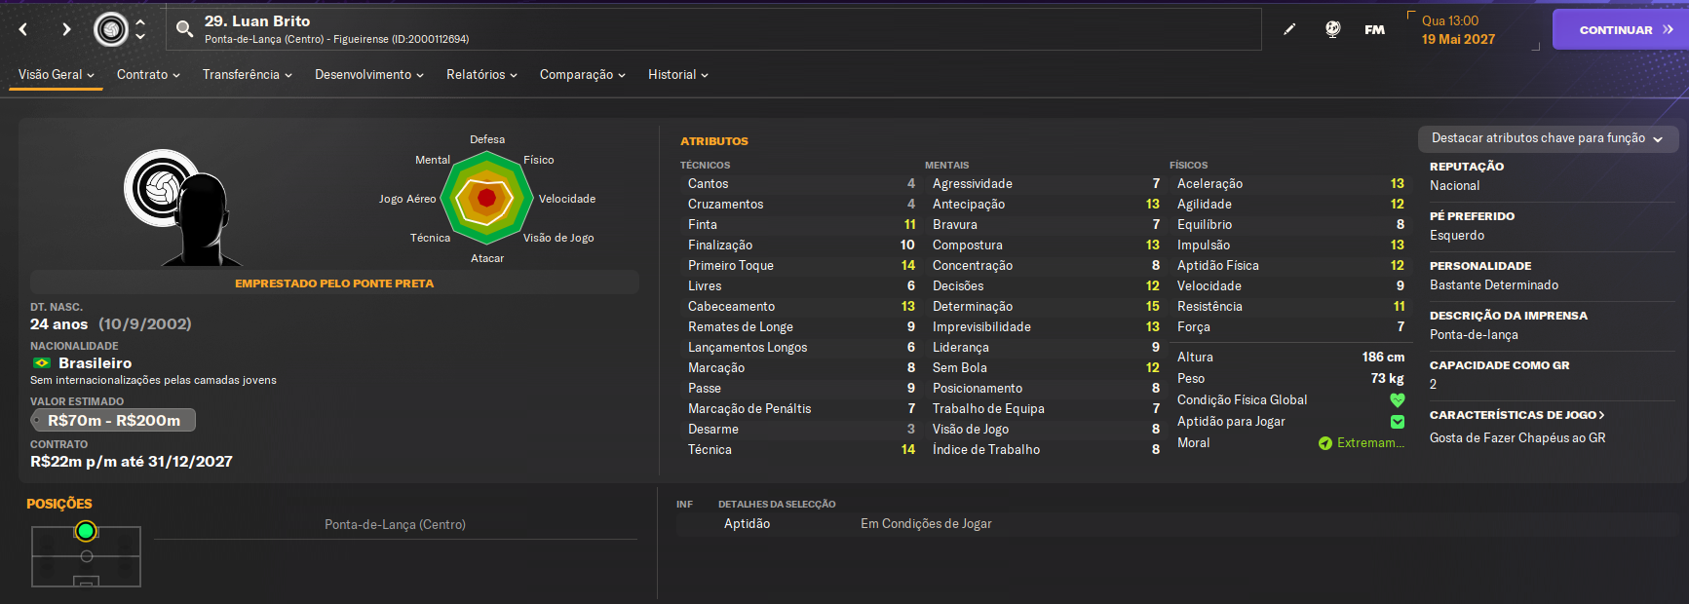
Task: Click the green morale check icon
Action: pyautogui.click(x=1325, y=443)
